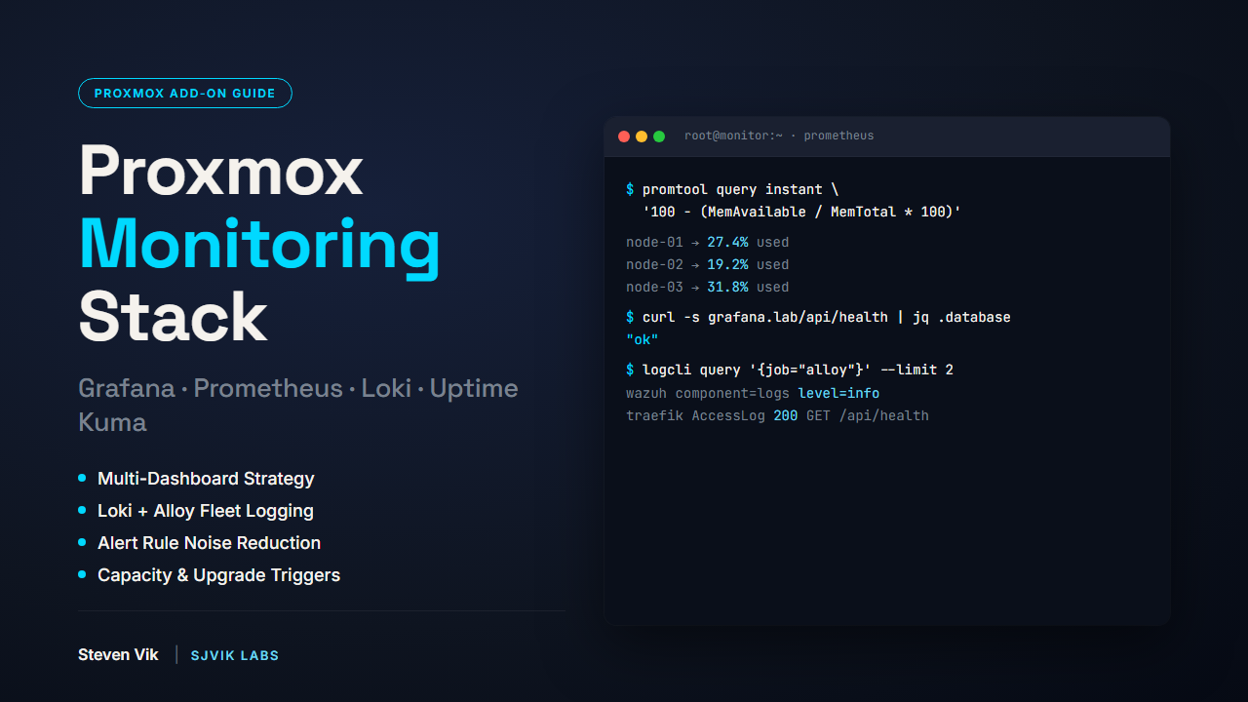Screen dimensions: 1248x702
Task: Click the "ok" output in terminal
Action: click(643, 339)
